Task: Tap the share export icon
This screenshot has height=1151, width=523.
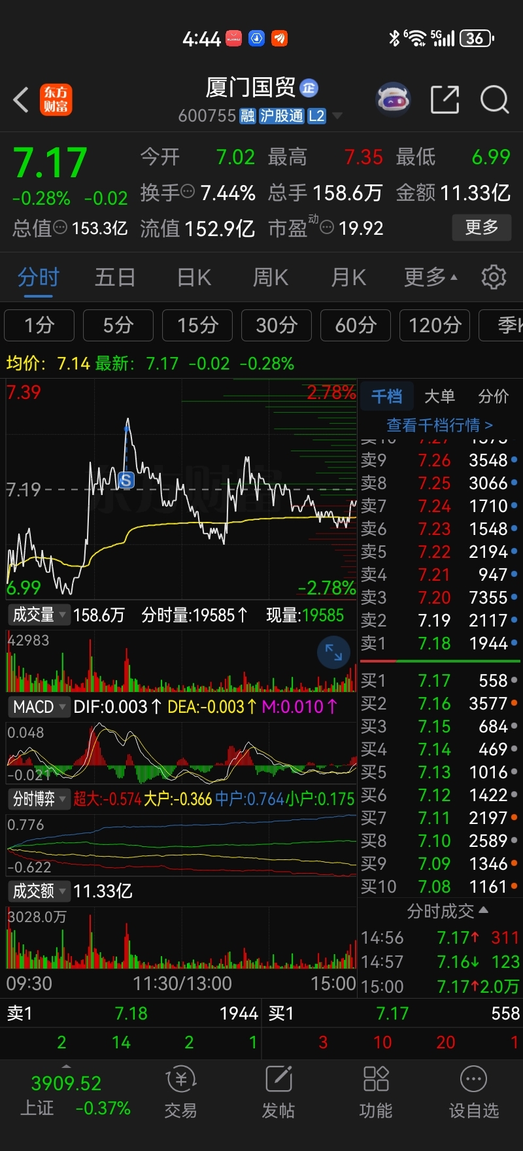Action: click(445, 100)
